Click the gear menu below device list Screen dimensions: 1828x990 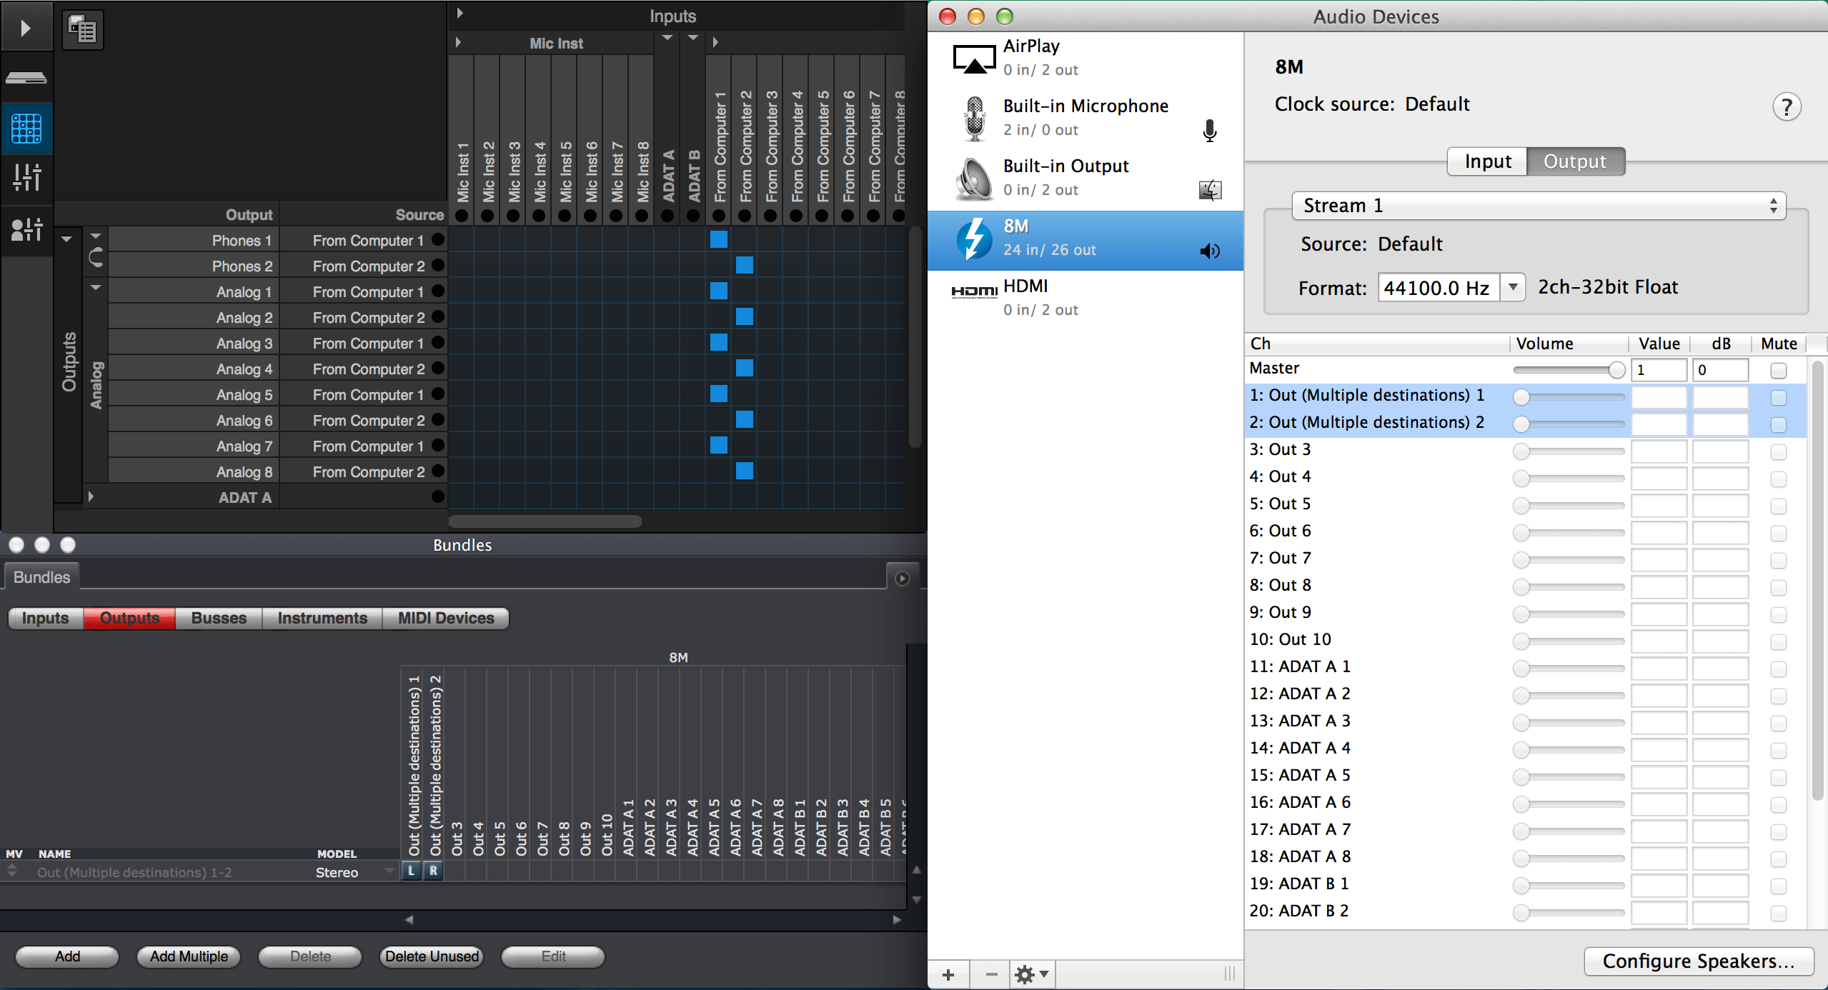point(1031,974)
